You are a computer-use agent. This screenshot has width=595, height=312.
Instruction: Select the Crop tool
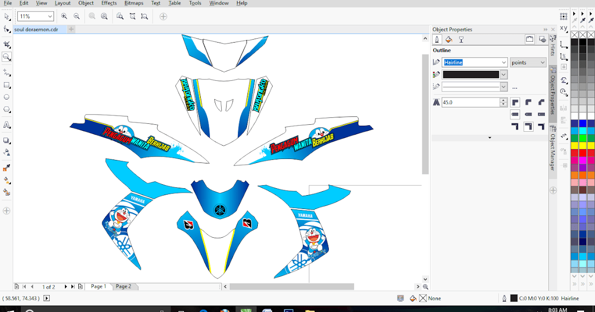click(6, 44)
